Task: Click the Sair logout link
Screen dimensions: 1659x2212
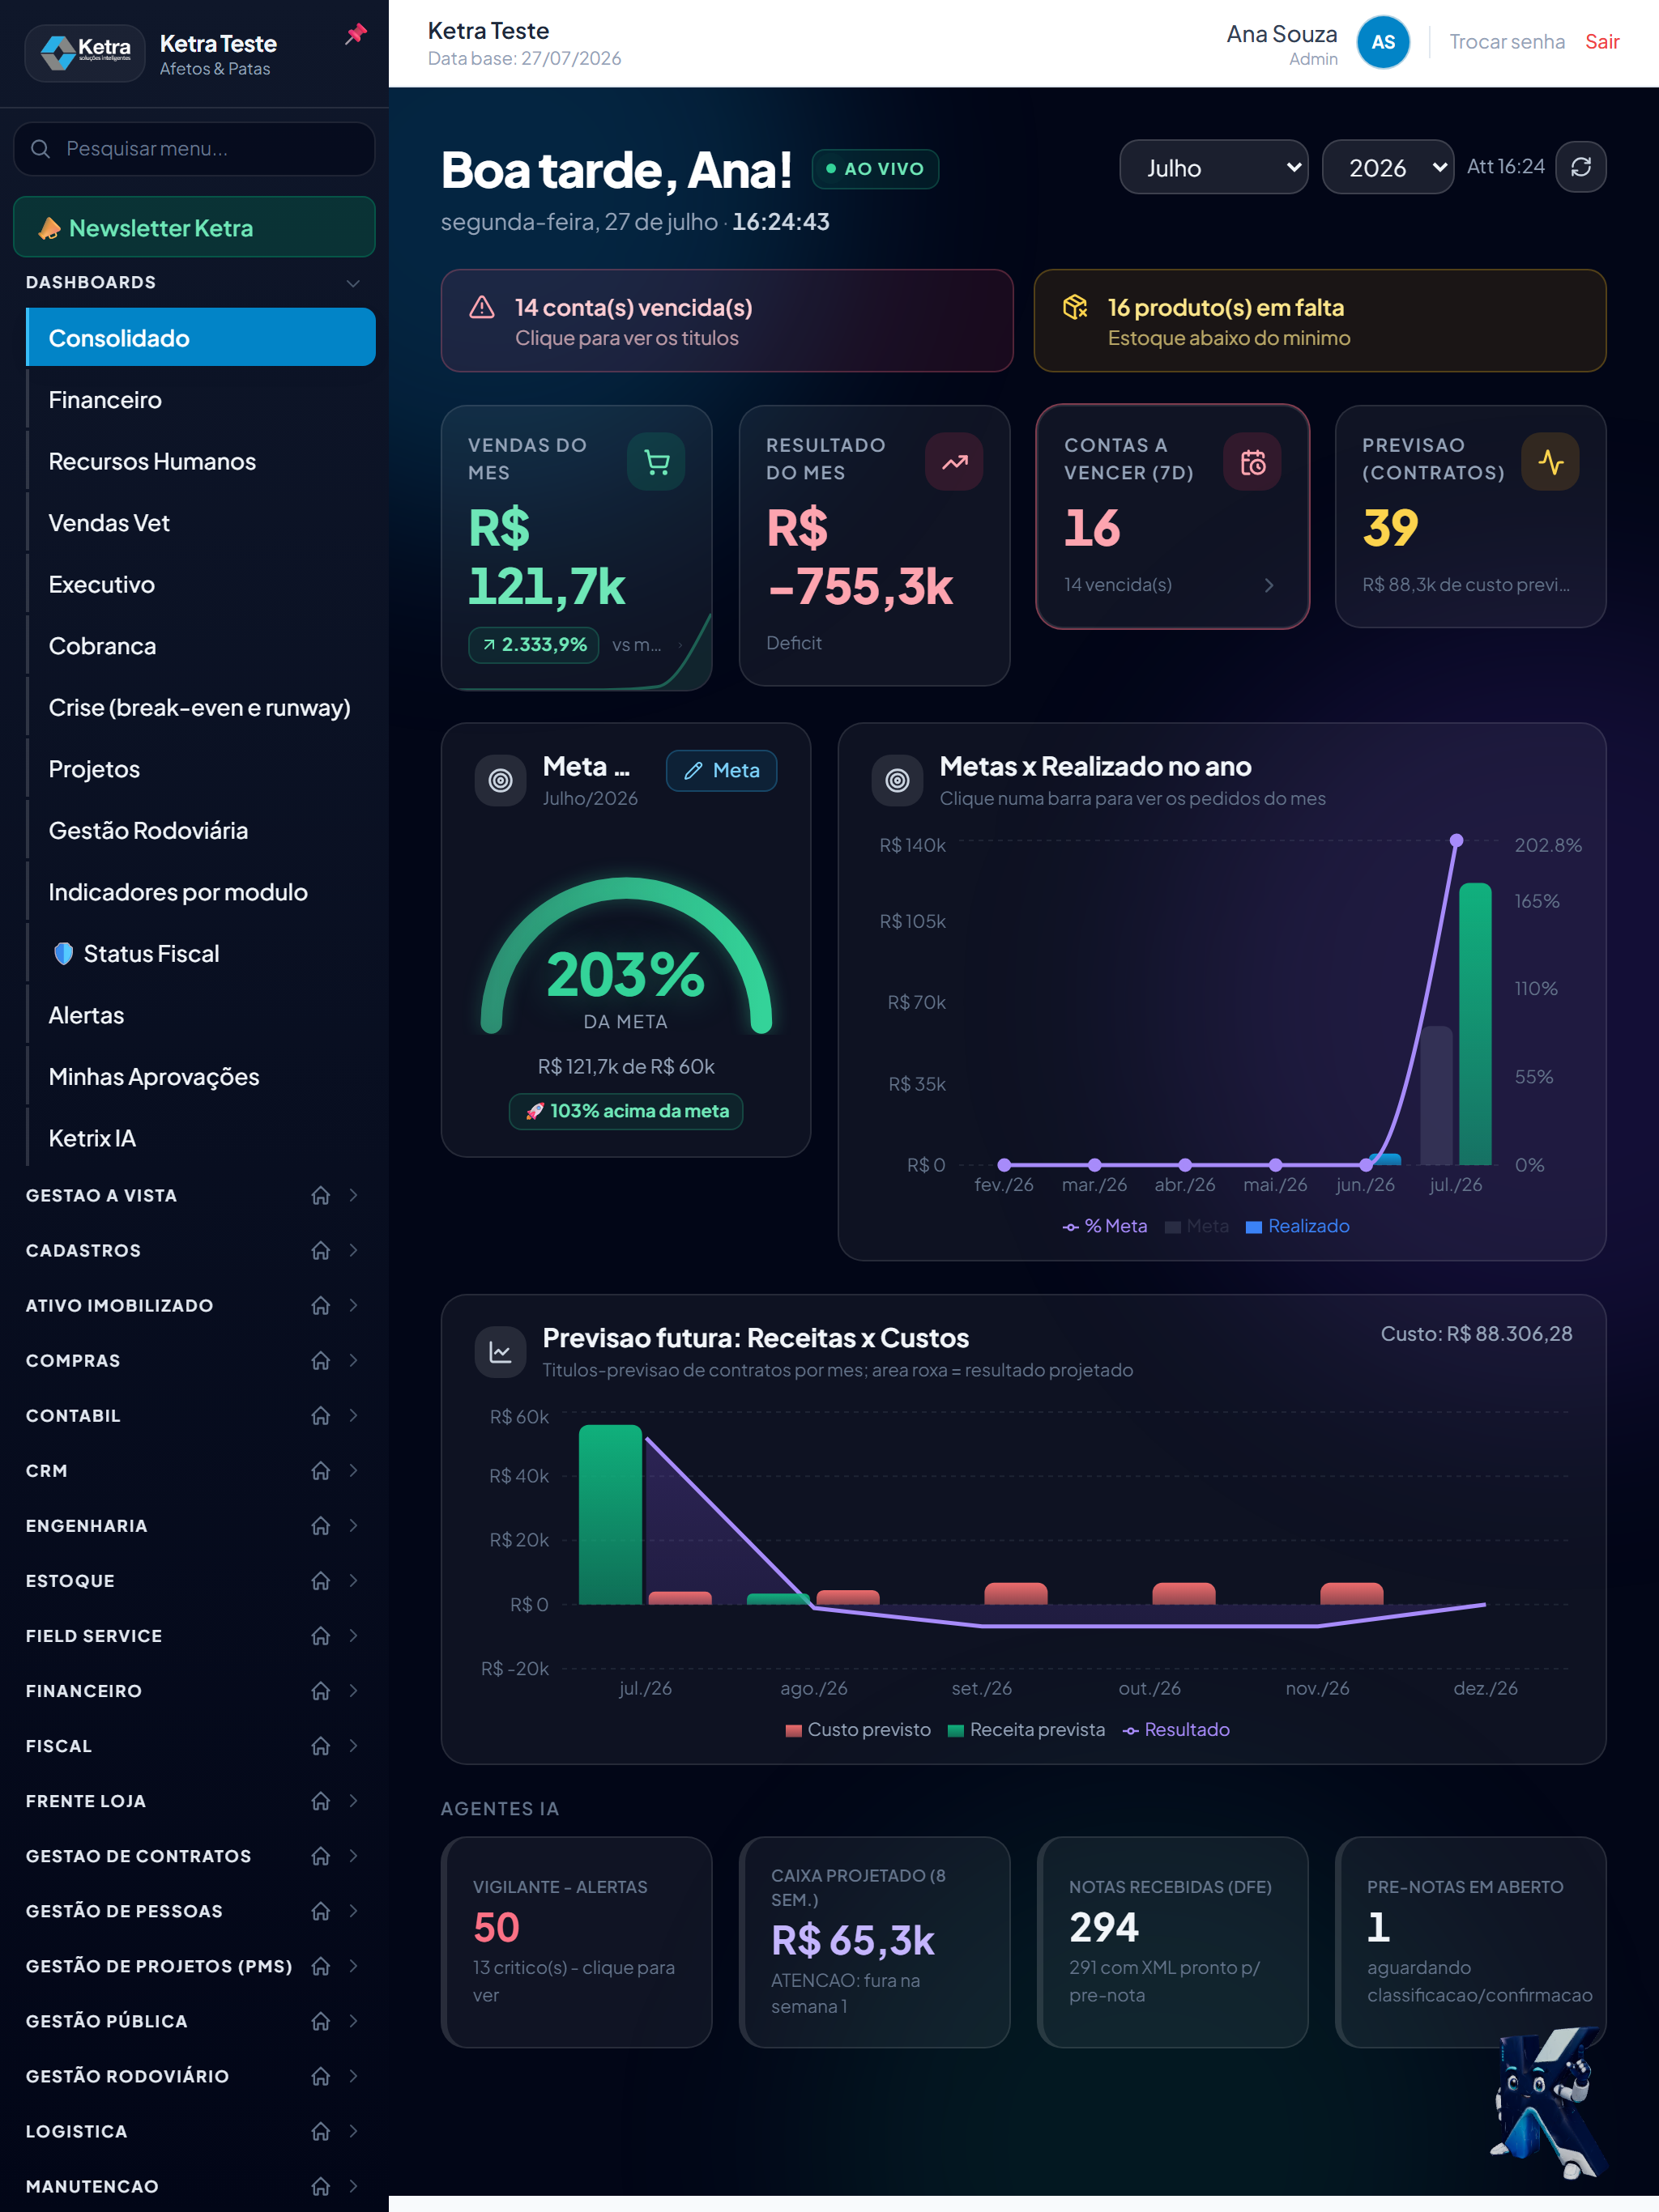Action: tap(1602, 42)
